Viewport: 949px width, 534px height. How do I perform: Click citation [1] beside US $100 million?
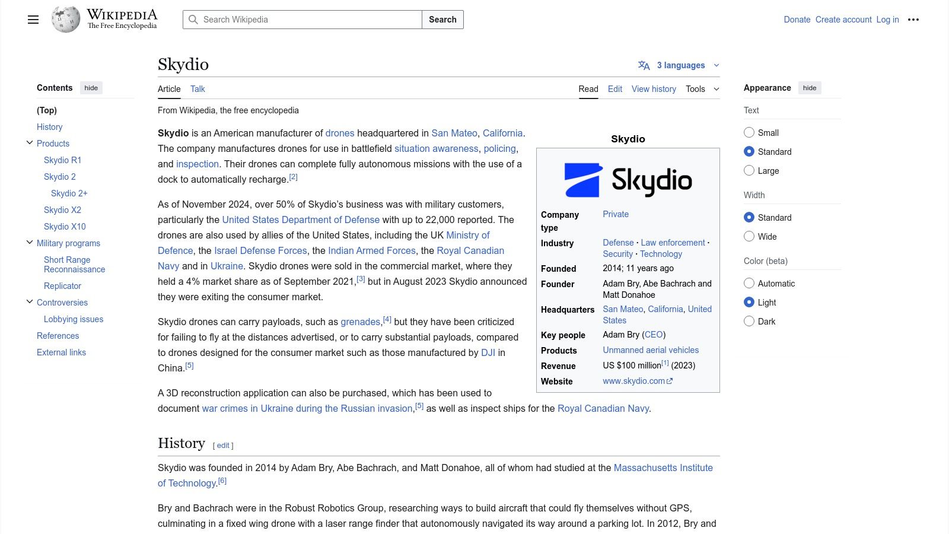tap(665, 363)
